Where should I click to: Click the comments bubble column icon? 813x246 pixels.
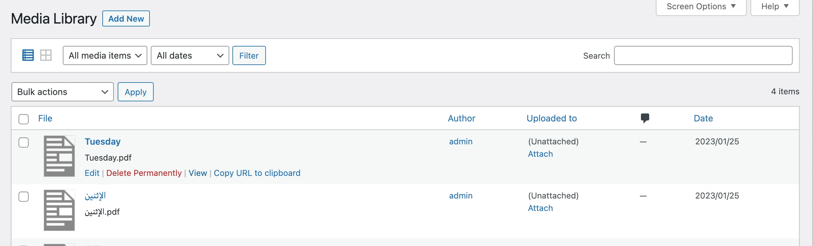[x=645, y=118]
